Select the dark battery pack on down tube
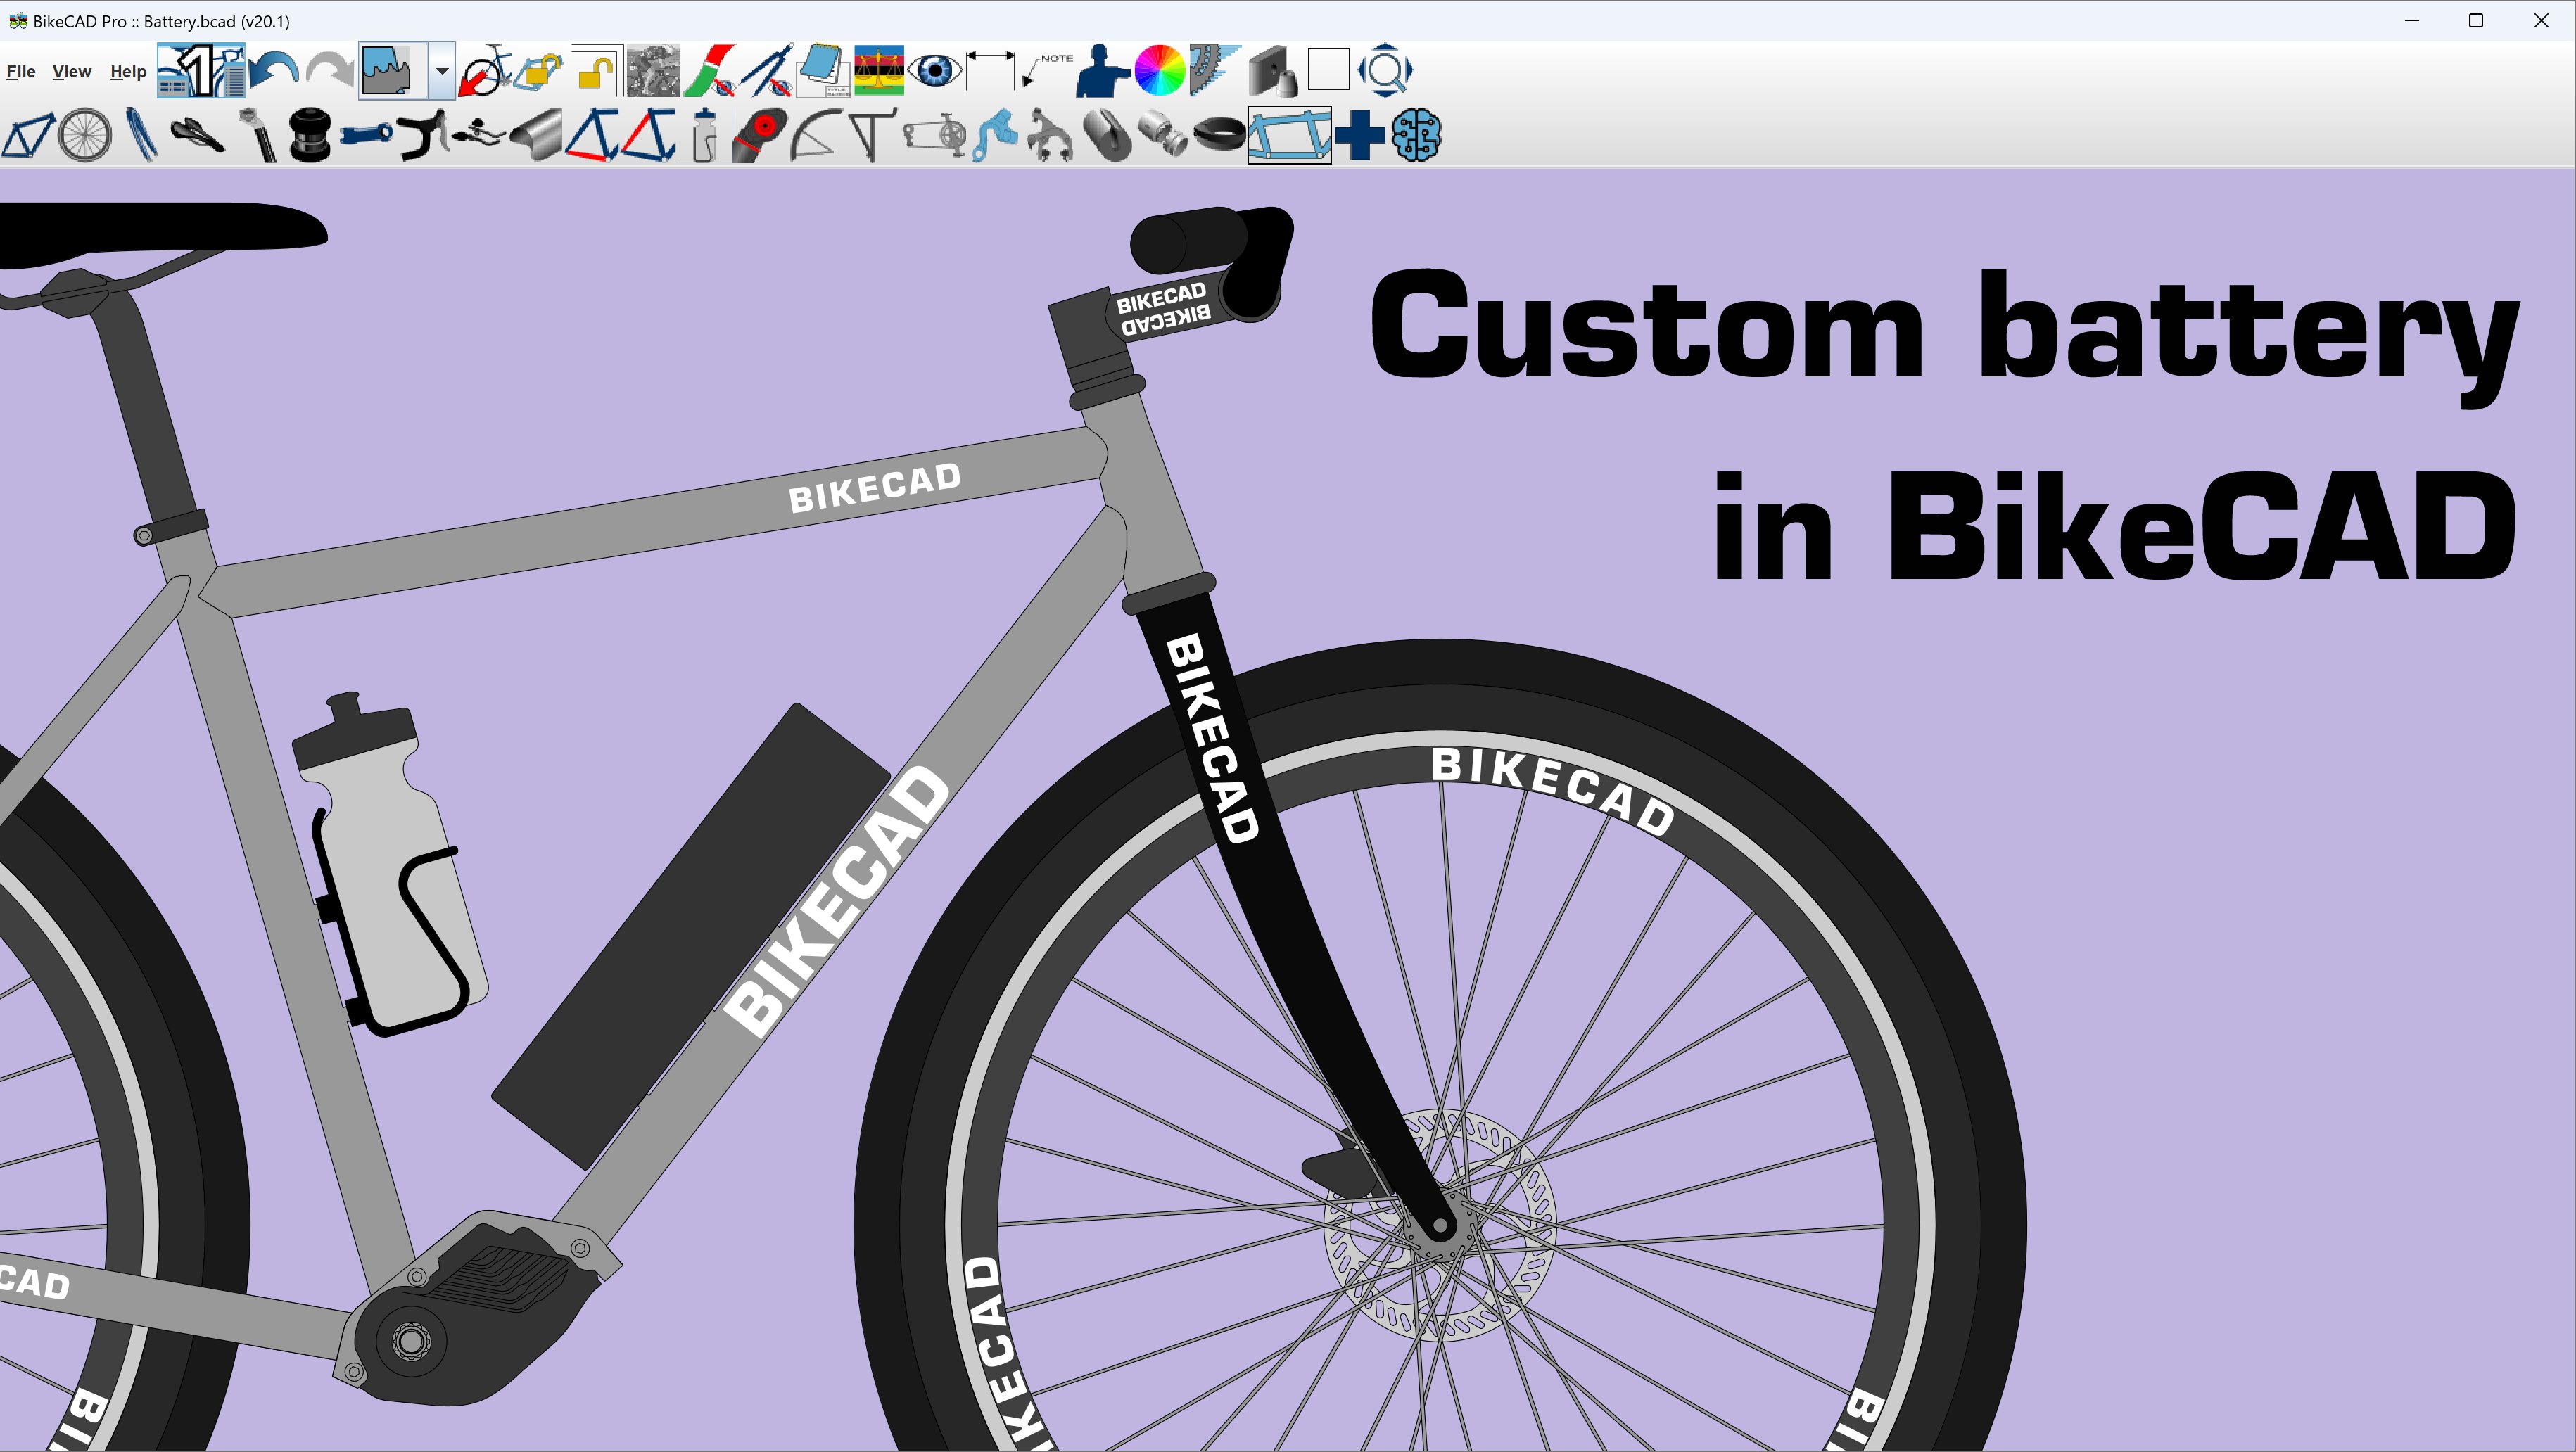 pyautogui.click(x=690, y=936)
